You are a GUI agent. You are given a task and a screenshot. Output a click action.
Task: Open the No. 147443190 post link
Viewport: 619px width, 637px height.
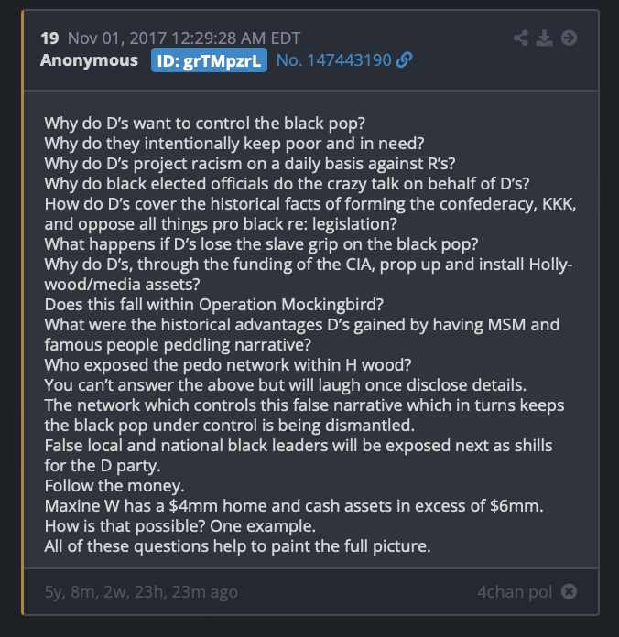pyautogui.click(x=333, y=60)
